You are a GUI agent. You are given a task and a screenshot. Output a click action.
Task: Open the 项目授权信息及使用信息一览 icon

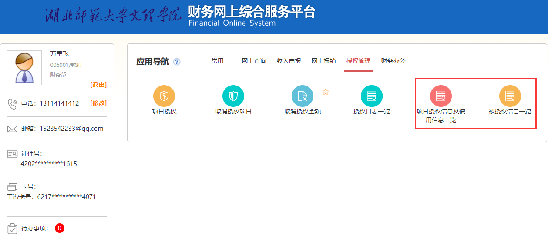(441, 96)
